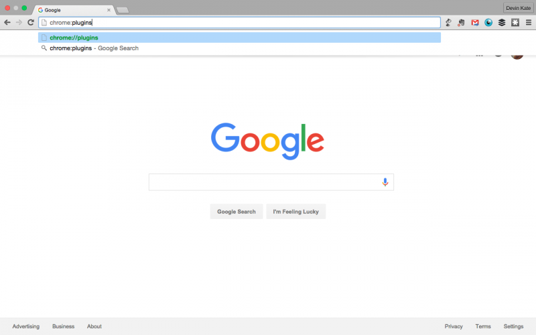Click the stacked layers extension icon

(x=501, y=23)
